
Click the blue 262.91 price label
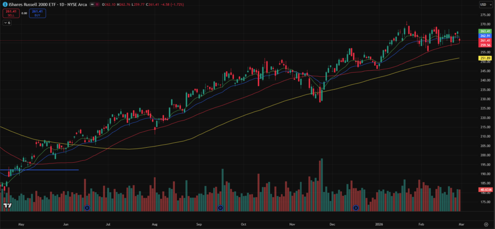pyautogui.click(x=485, y=36)
